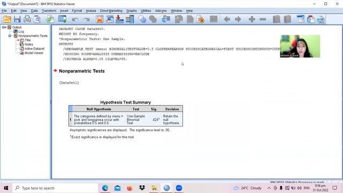Redo the action in the toolbar
The image size is (343, 193).
pos(87,19)
